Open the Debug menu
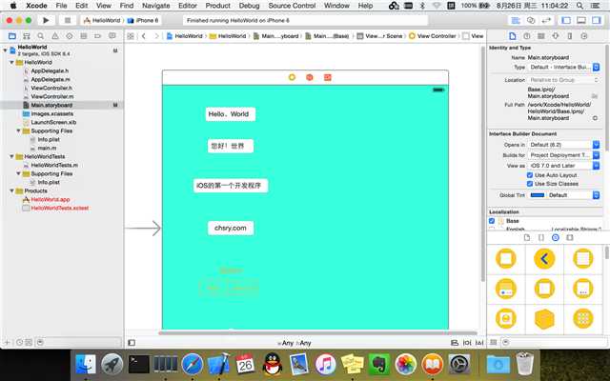The height and width of the screenshot is (381, 610). click(x=250, y=6)
